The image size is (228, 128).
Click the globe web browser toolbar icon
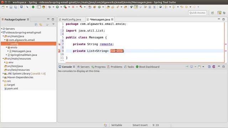[160, 7]
